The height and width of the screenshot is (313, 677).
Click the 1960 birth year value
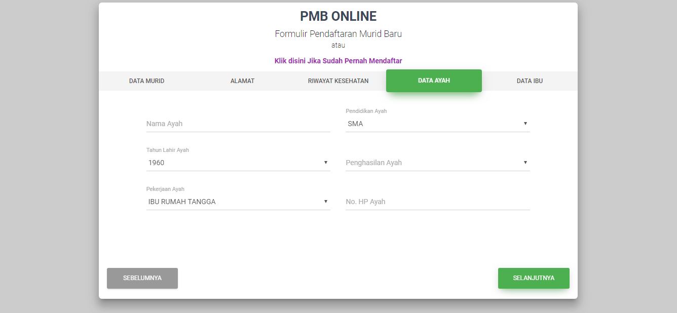pyautogui.click(x=156, y=163)
